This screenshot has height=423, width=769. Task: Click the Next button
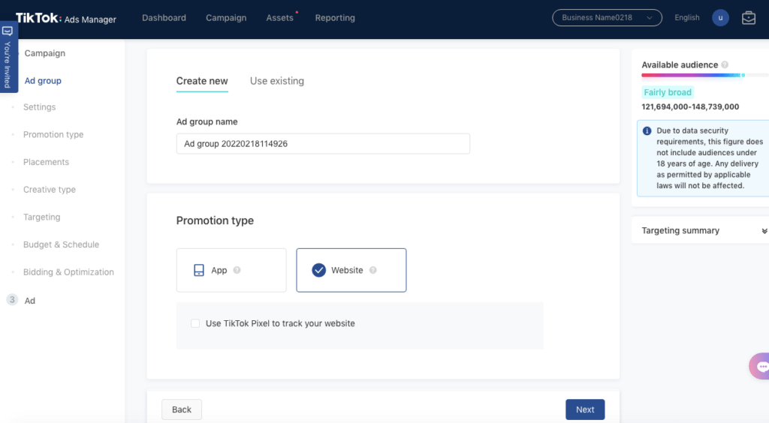[584, 409]
